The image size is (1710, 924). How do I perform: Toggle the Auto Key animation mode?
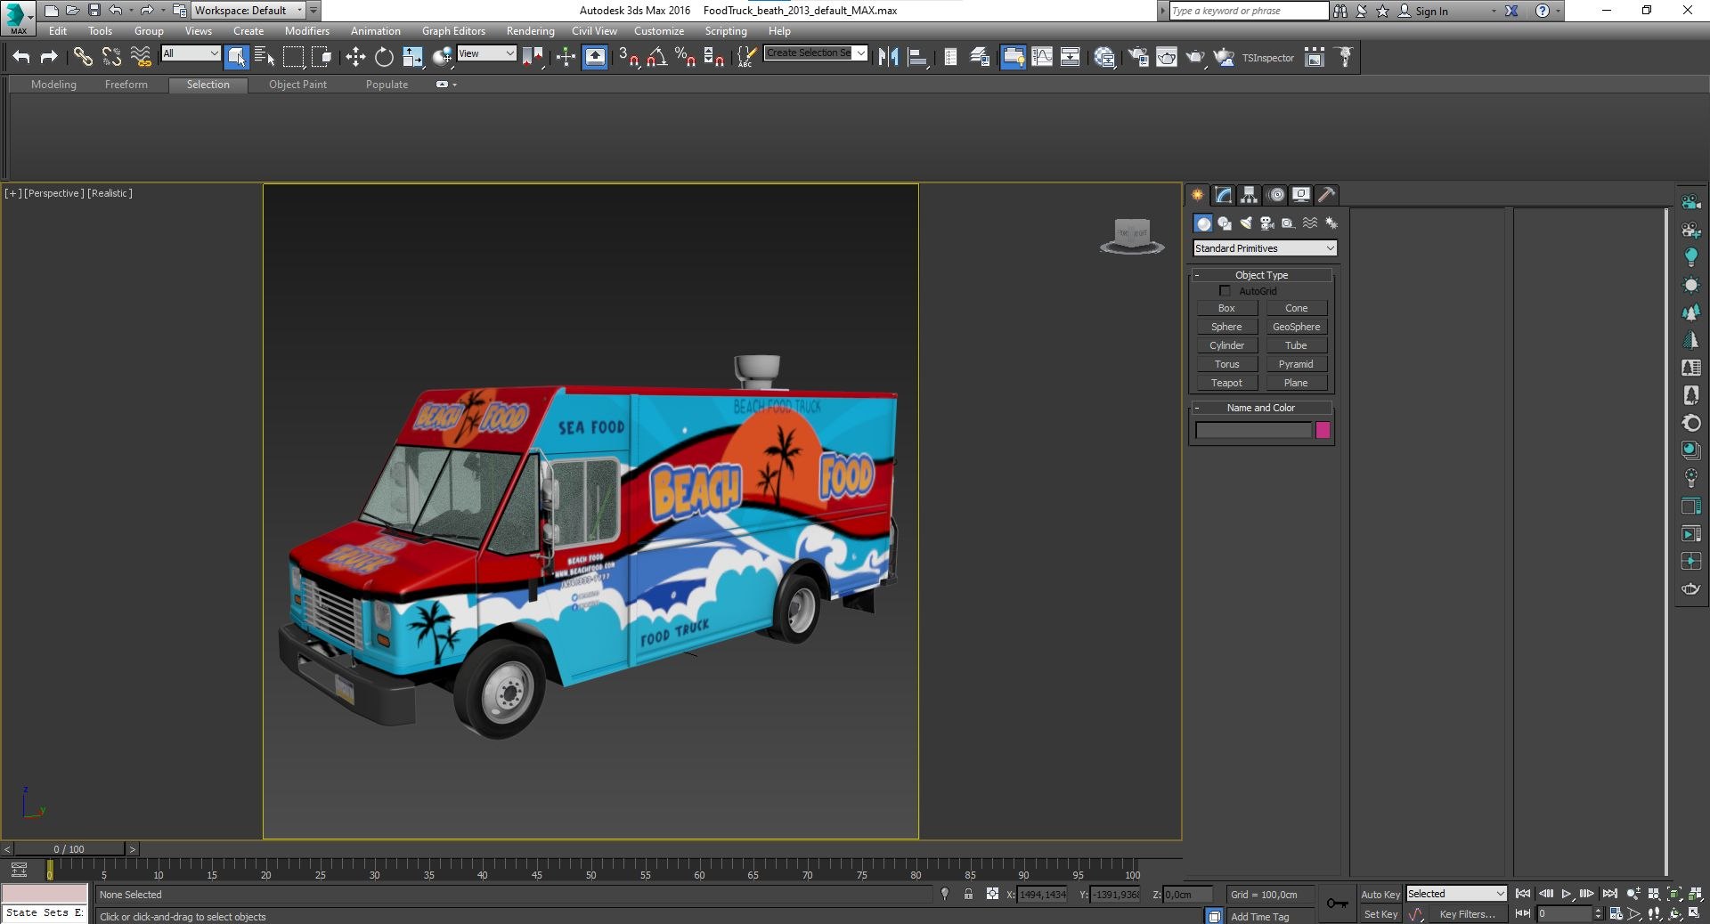(x=1380, y=895)
